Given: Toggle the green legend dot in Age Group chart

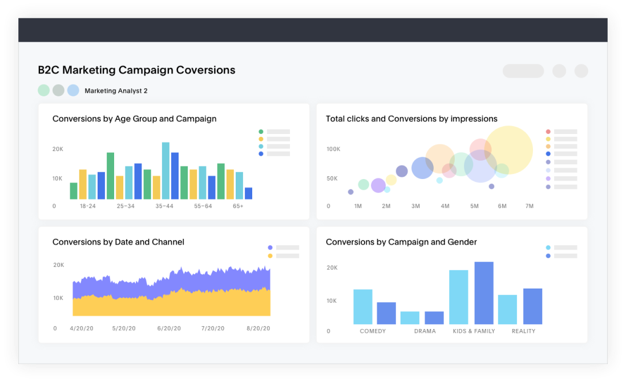Looking at the screenshot, I should pos(261,132).
